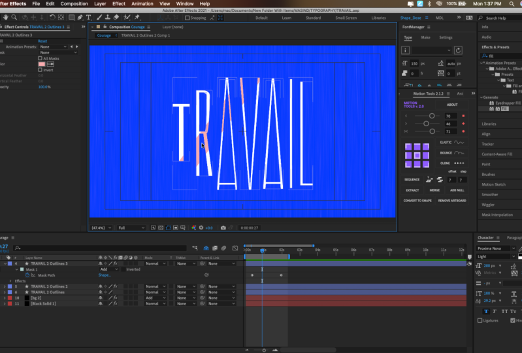Take a snapshot with camera icon
The width and height of the screenshot is (522, 353).
coord(223,227)
